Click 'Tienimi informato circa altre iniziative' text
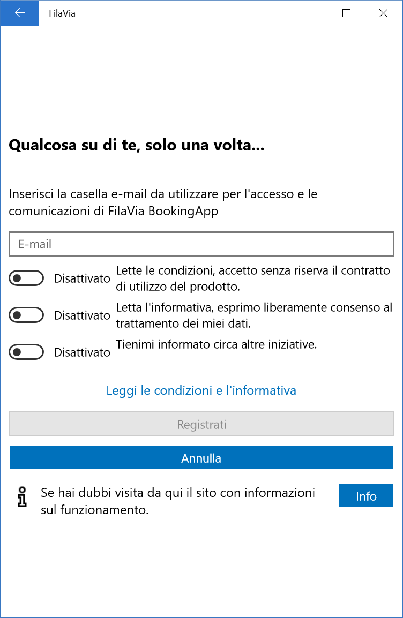 point(217,344)
